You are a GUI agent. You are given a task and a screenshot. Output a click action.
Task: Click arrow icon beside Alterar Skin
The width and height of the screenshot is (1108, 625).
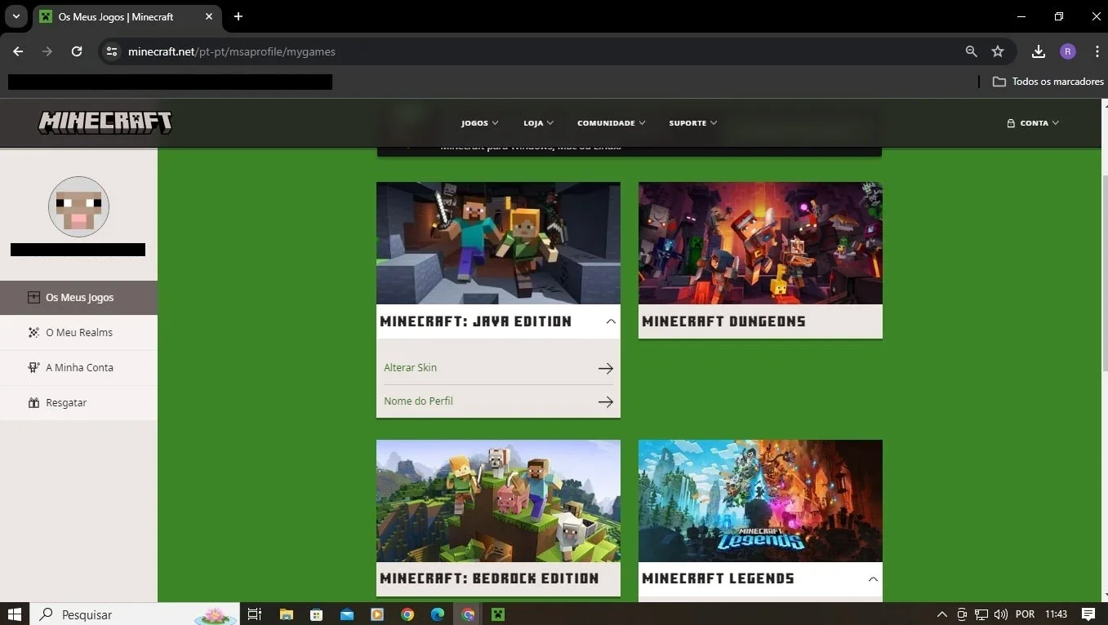tap(605, 369)
